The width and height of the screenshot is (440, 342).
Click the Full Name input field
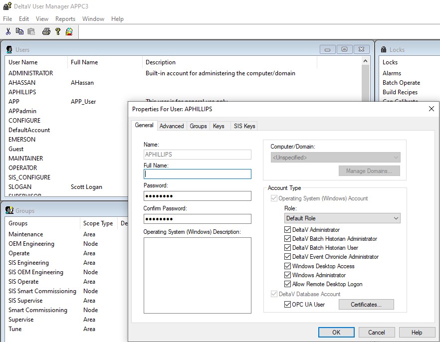[x=197, y=174]
